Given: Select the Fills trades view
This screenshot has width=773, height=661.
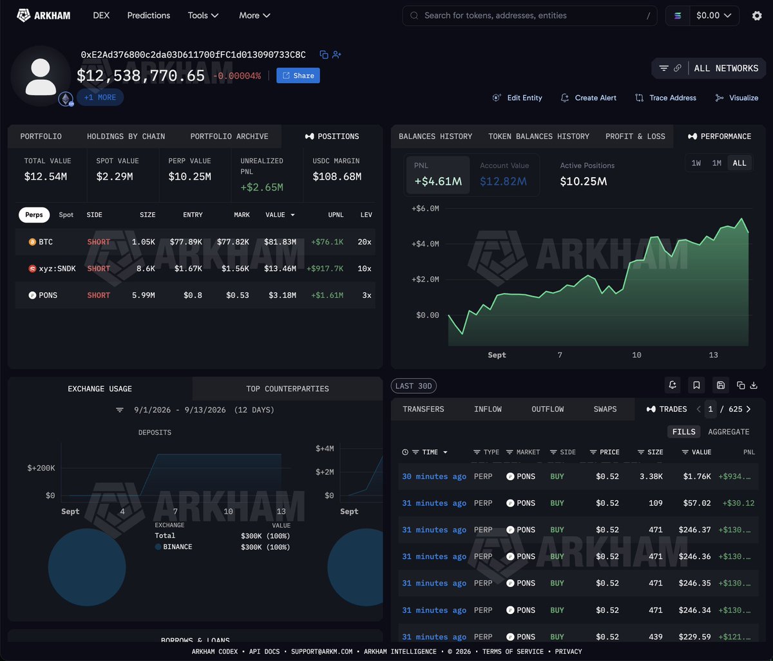Looking at the screenshot, I should tap(683, 432).
